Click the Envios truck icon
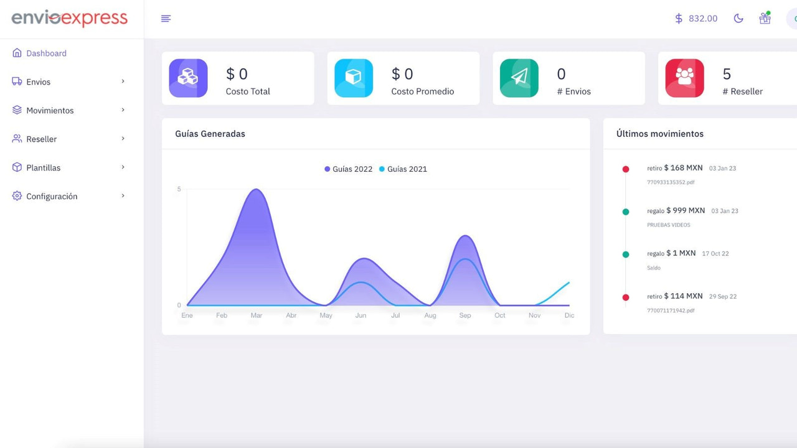The height and width of the screenshot is (448, 797). [17, 82]
